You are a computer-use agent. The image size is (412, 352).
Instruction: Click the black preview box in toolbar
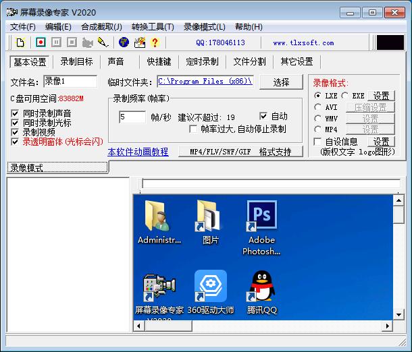pos(390,42)
